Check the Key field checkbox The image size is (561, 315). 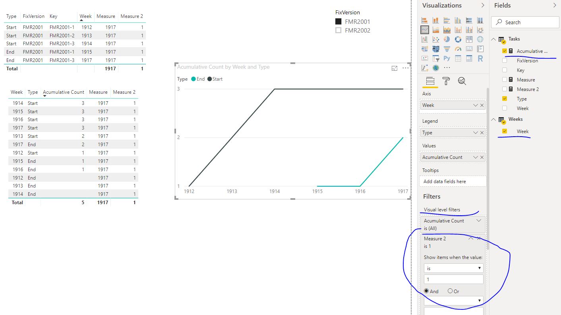click(x=505, y=70)
